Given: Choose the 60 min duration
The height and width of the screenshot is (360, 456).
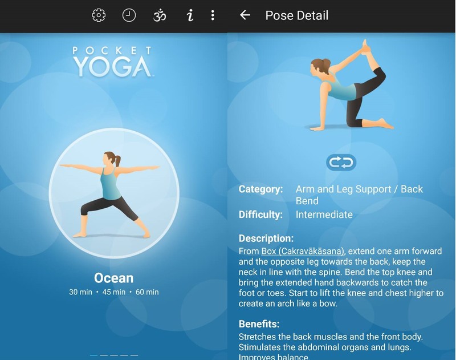Looking at the screenshot, I should tap(147, 292).
